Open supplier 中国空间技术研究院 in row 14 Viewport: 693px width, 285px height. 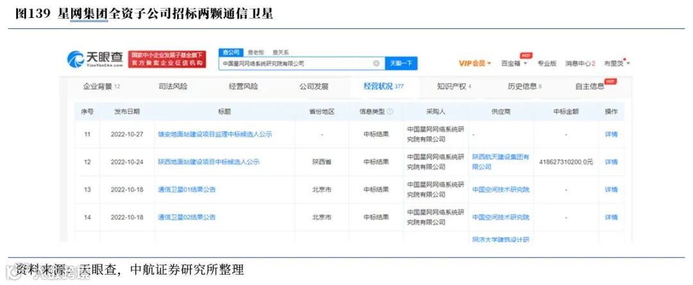click(x=501, y=218)
